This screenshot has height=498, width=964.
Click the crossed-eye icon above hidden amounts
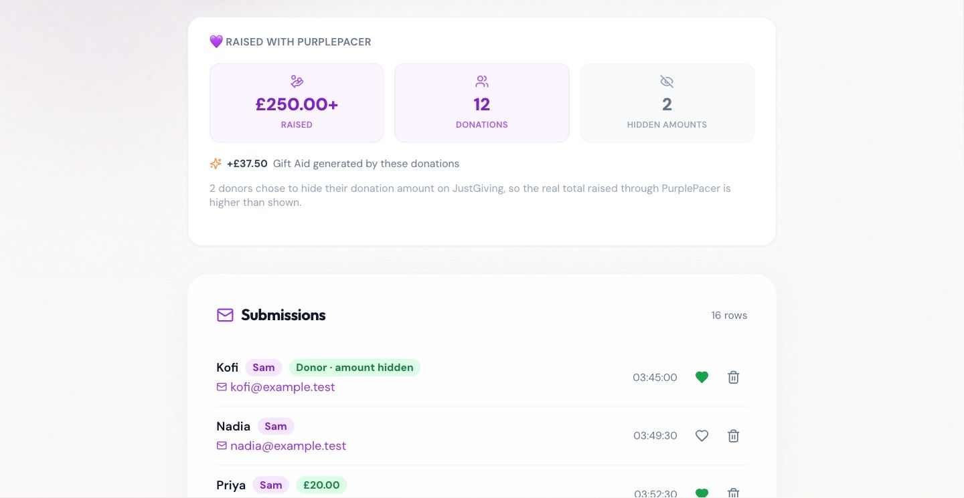click(667, 82)
